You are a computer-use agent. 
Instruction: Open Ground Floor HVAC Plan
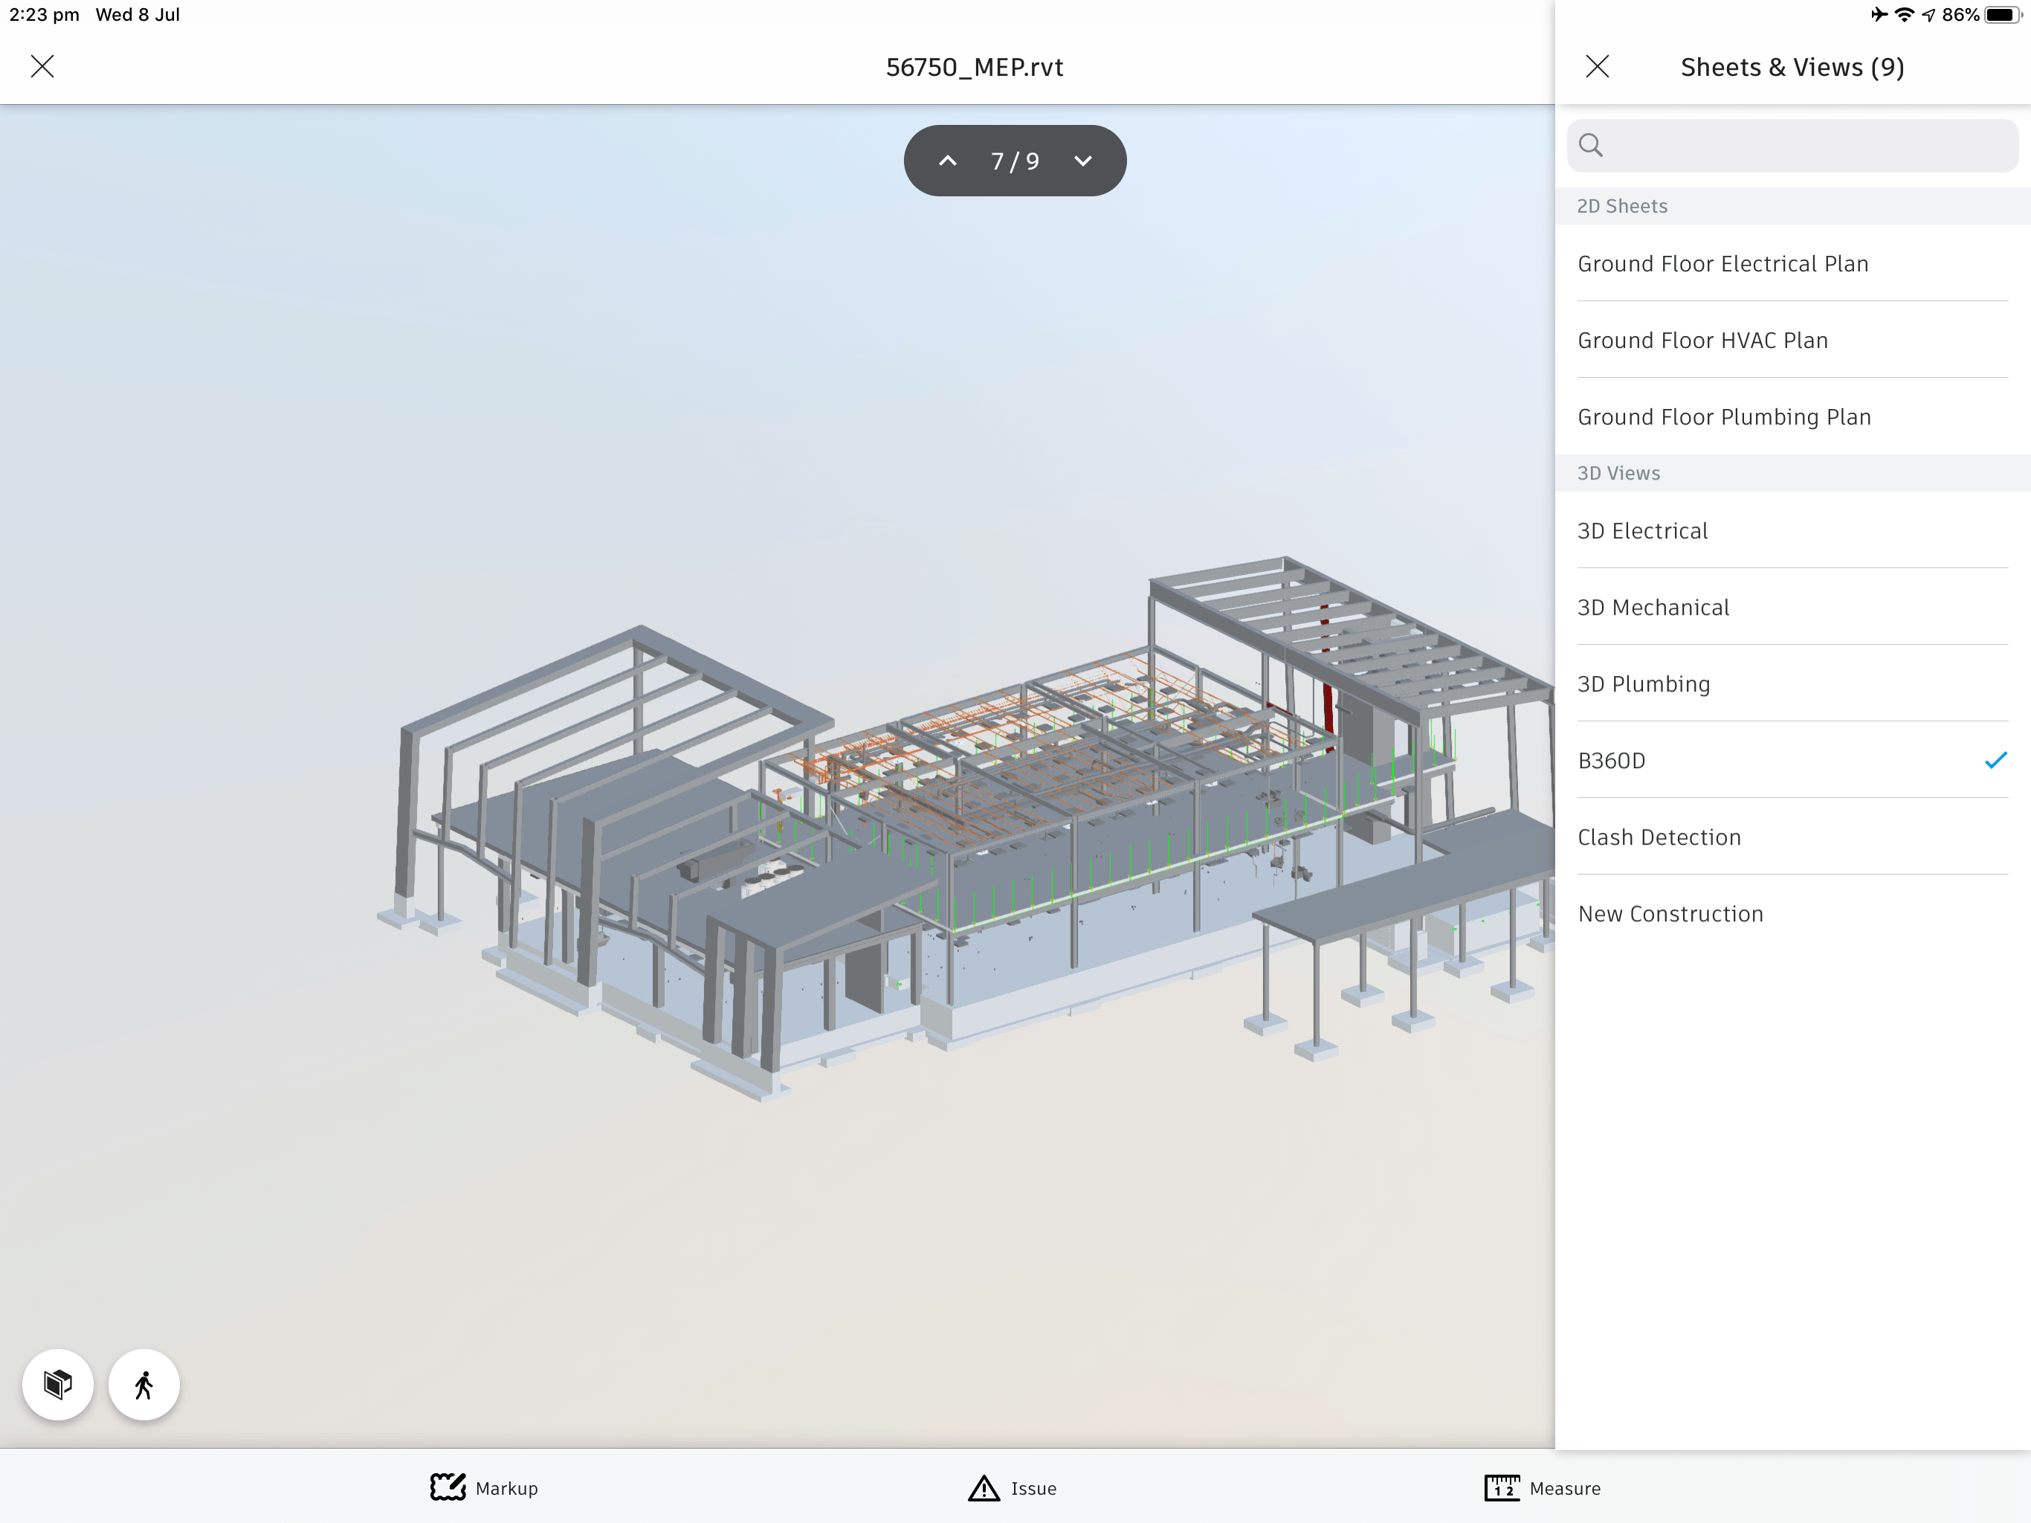[1702, 340]
